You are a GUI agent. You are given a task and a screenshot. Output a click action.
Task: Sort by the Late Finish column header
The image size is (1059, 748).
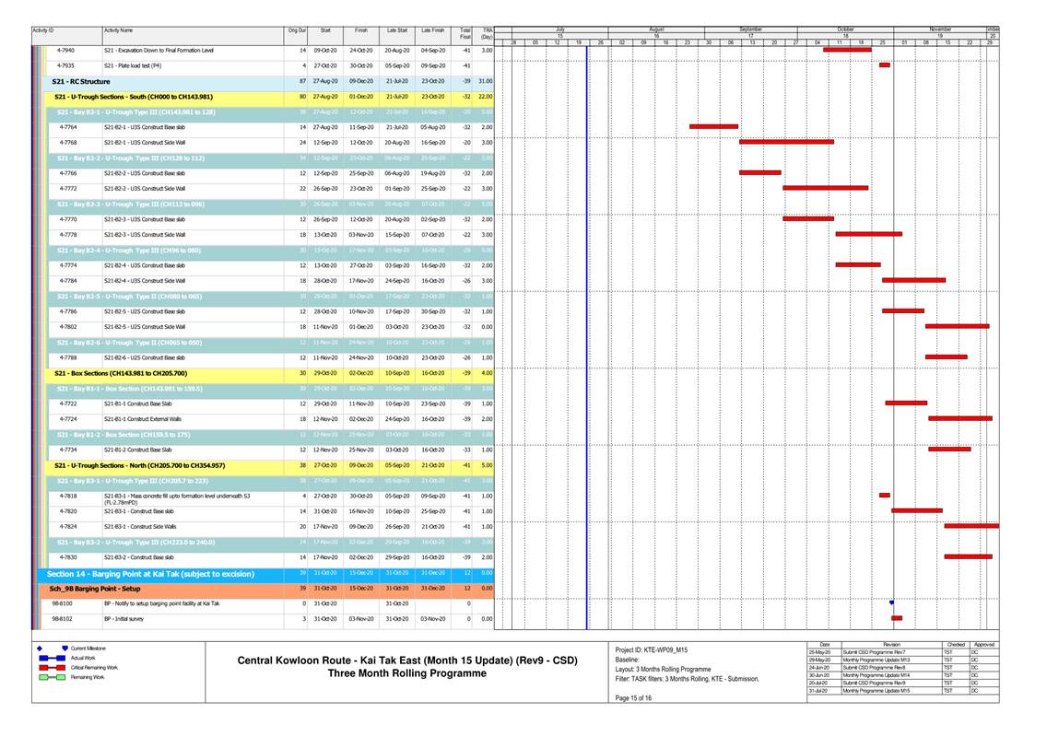click(x=432, y=31)
